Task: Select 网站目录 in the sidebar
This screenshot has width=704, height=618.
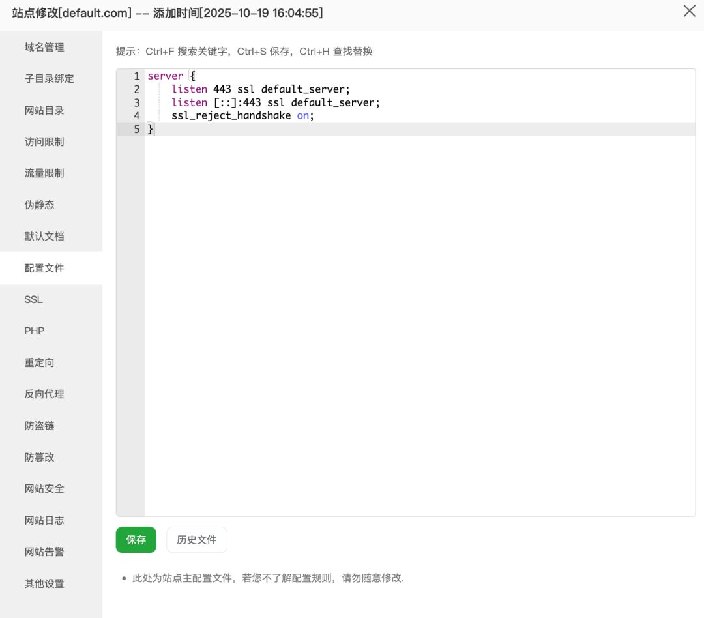Action: (44, 110)
